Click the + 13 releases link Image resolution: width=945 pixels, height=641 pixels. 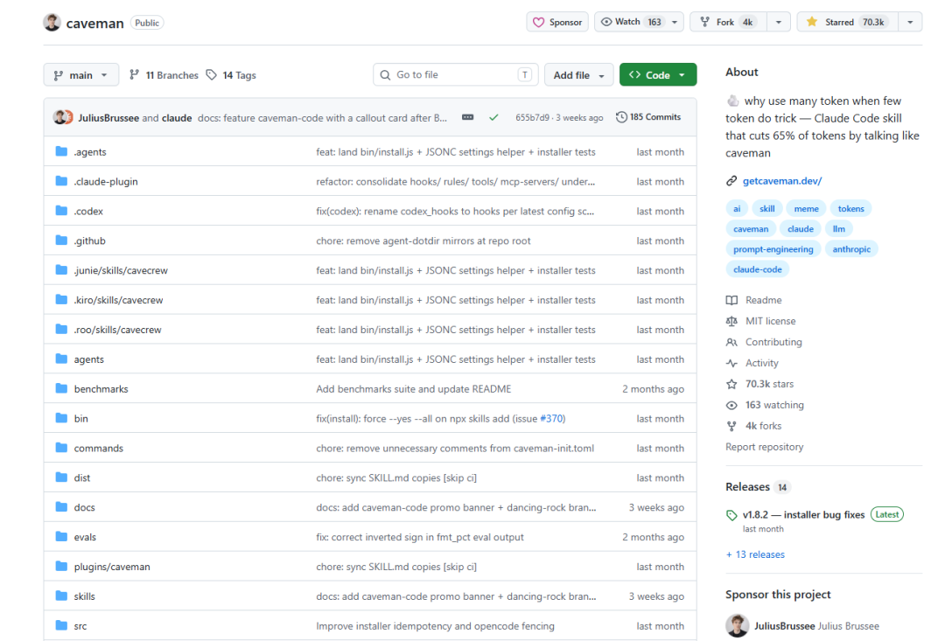755,554
